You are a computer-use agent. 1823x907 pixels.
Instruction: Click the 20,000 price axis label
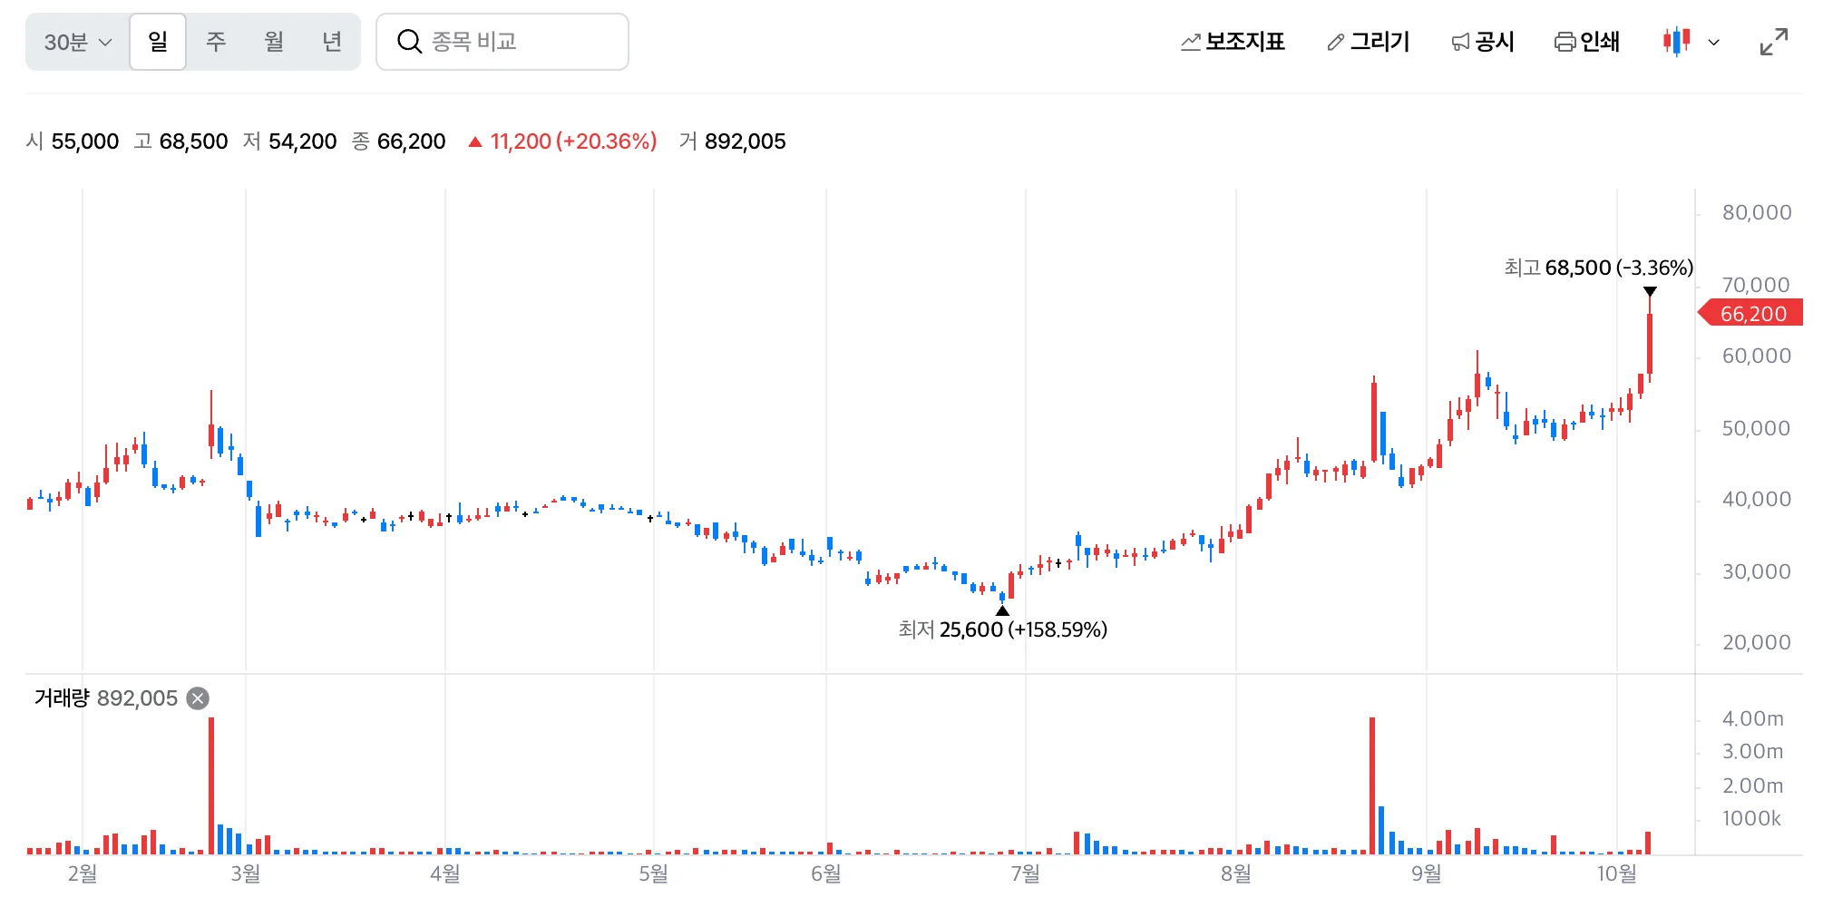[1757, 642]
